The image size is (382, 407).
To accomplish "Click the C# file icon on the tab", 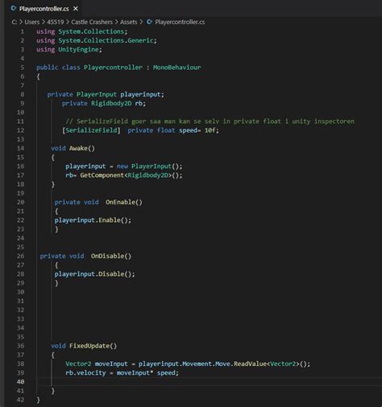I will coord(13,8).
